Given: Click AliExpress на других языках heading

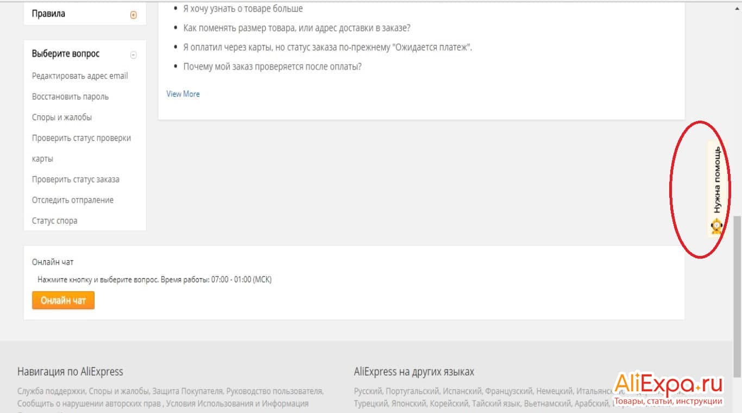Looking at the screenshot, I should [x=414, y=372].
